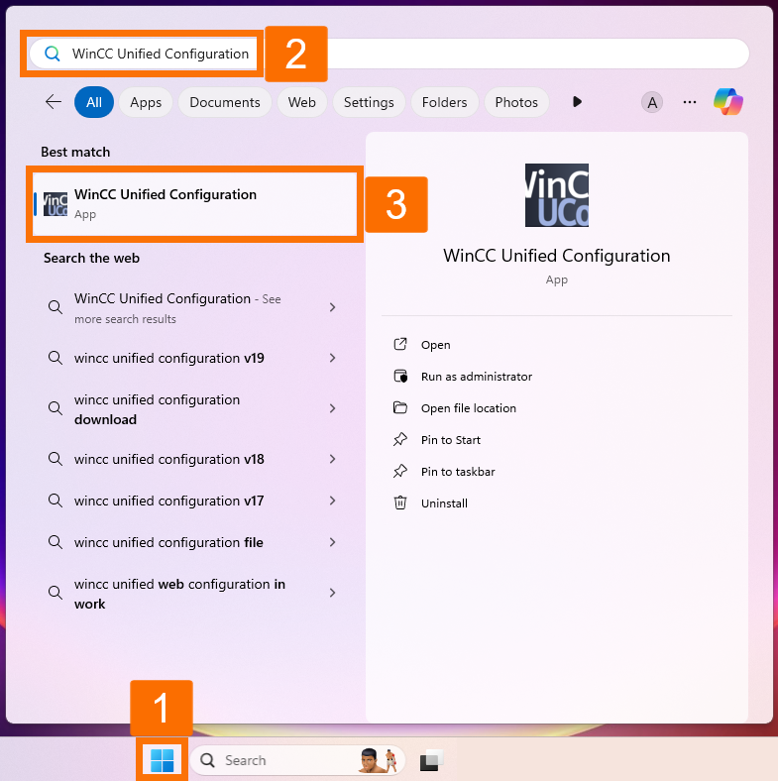Click the Windows Start button
778x781 pixels.
click(162, 760)
